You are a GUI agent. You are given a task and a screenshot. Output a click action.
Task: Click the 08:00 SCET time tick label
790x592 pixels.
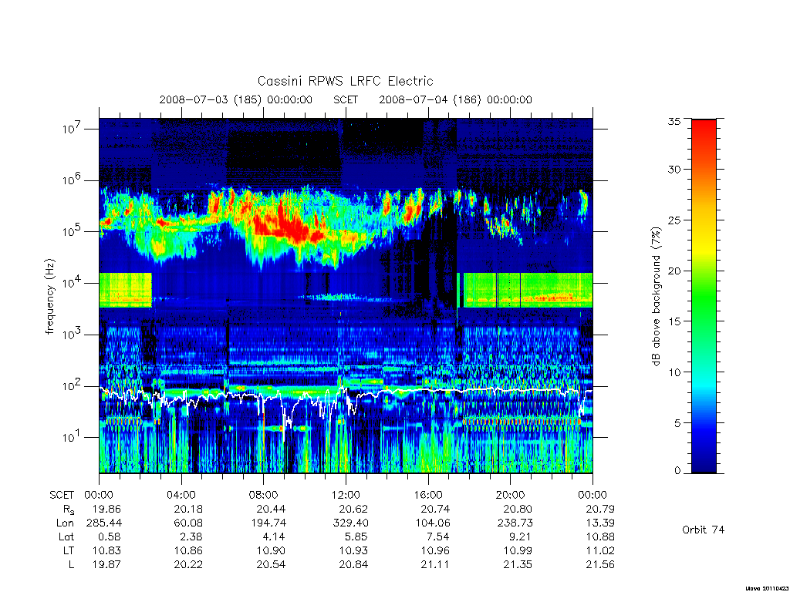[264, 495]
